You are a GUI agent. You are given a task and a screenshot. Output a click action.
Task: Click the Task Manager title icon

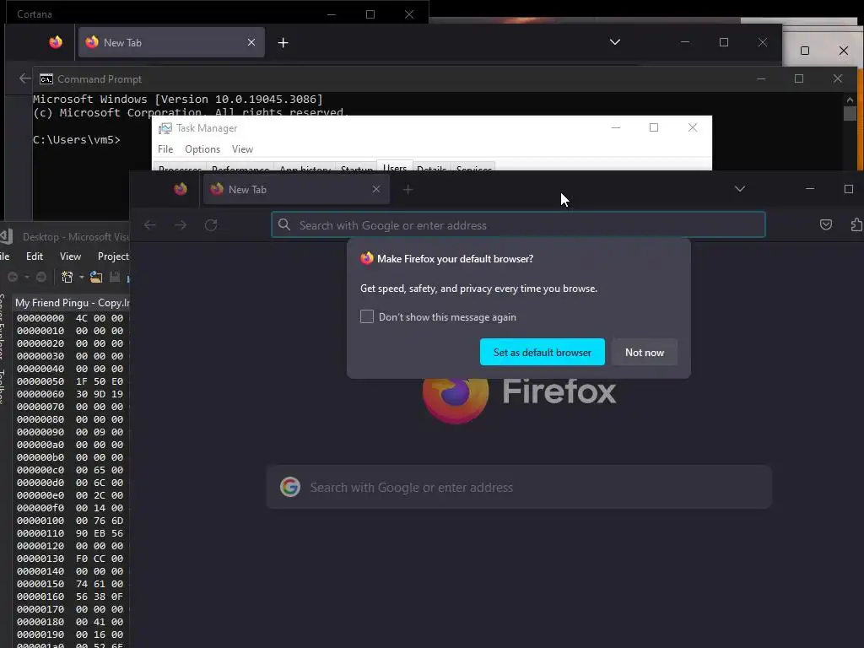[x=165, y=128]
